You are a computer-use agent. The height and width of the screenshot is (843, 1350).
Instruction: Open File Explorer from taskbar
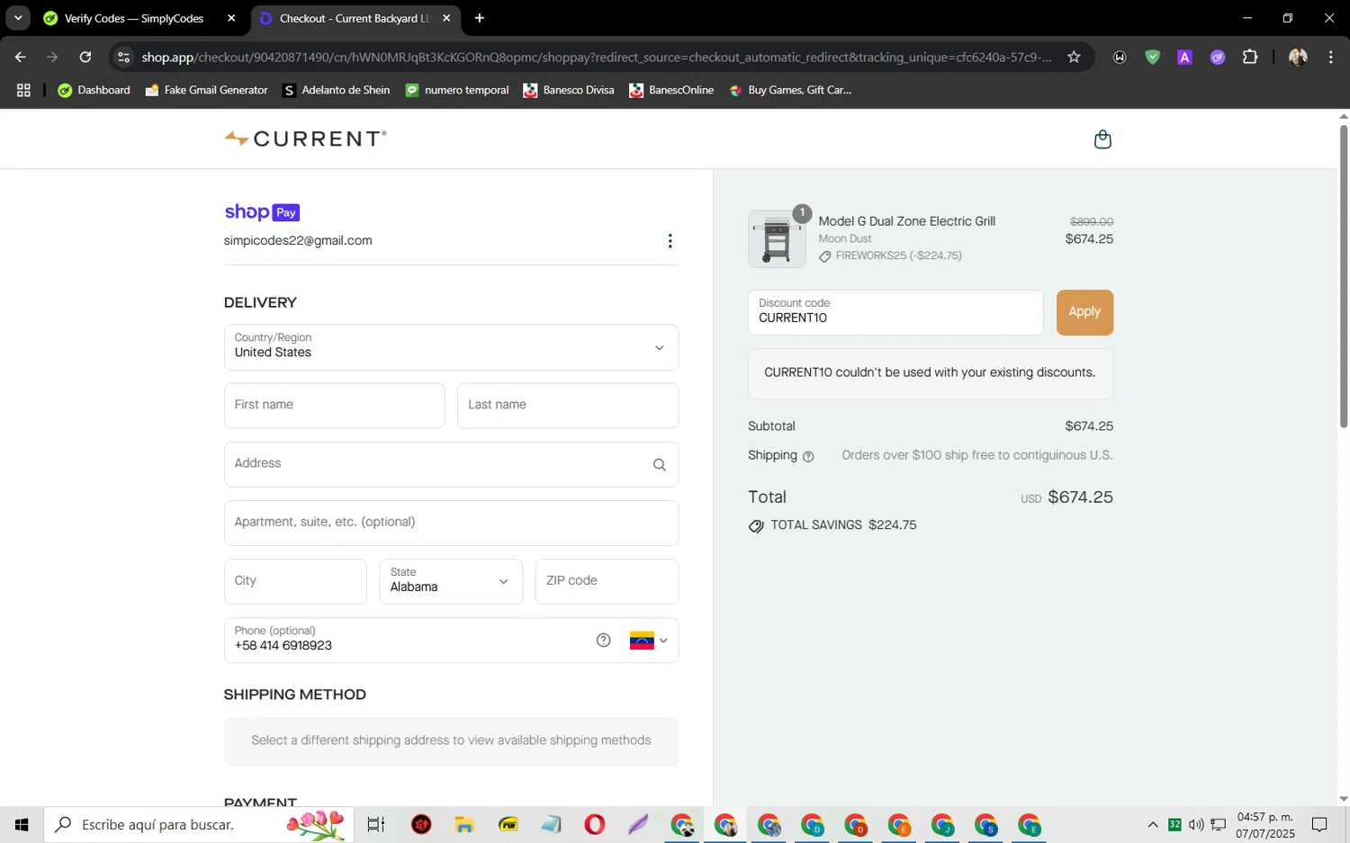464,824
